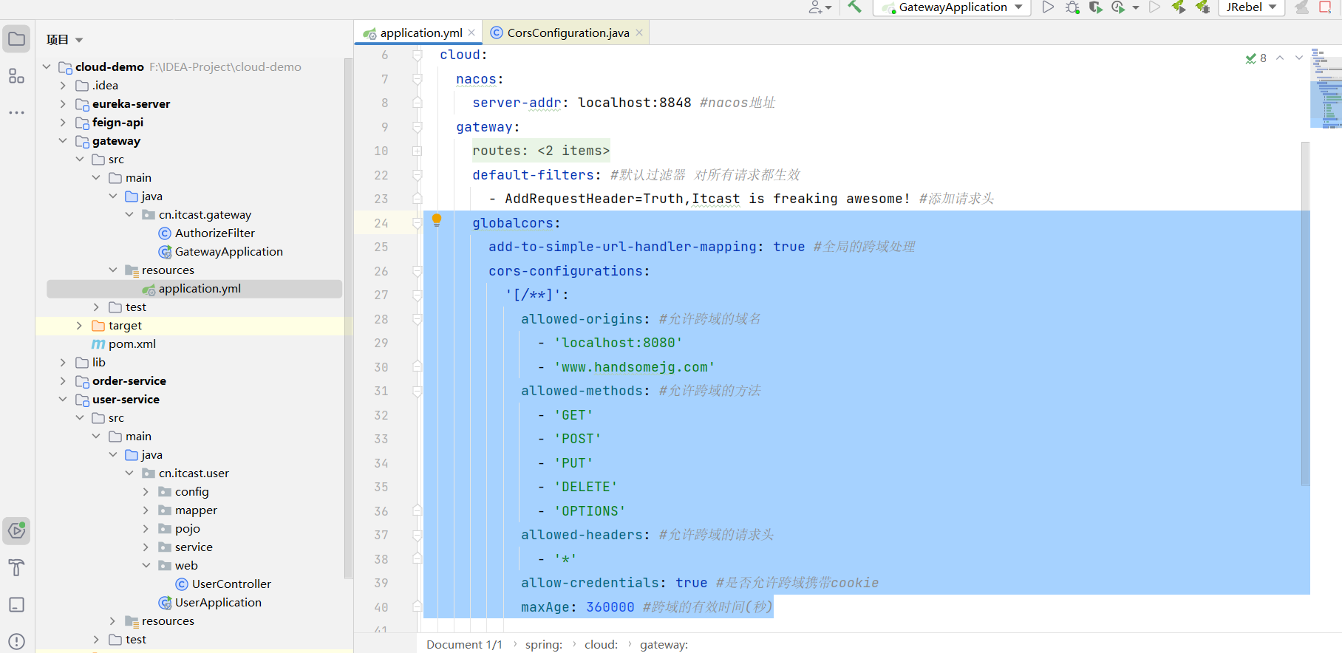
Task: Expand the eureka-server module
Action: 63,103
